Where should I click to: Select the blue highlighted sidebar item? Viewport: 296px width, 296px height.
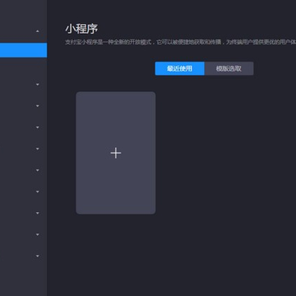[x=23, y=50]
